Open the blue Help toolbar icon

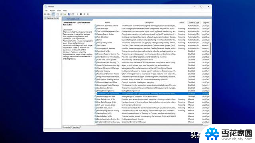tap(69, 14)
